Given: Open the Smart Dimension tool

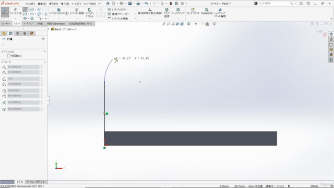Looking at the screenshot, I should tap(16, 11).
